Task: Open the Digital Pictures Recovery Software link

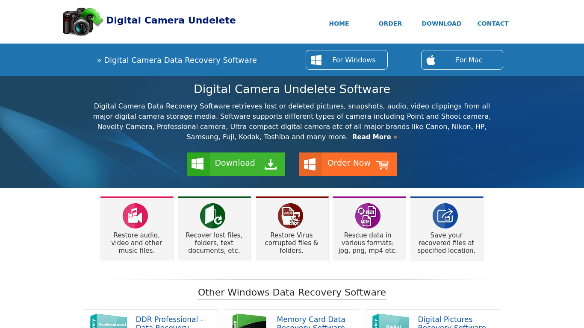Action: coord(452,323)
